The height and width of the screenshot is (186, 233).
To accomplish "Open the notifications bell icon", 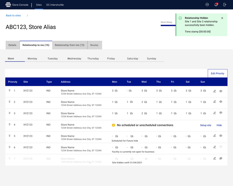I will pos(216,5).
